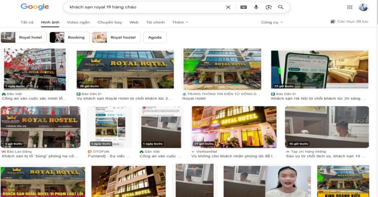Open article Vụ khách sạn Royal Hotel từ chối

point(124,98)
